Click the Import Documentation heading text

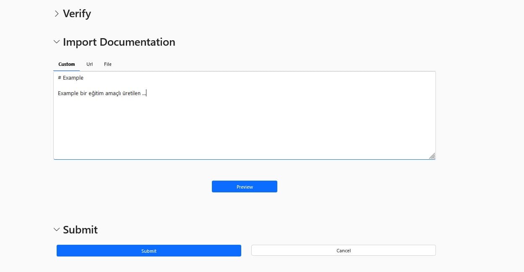119,42
